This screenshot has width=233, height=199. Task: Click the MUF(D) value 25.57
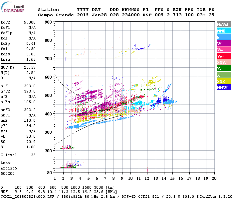pyautogui.click(x=30, y=68)
